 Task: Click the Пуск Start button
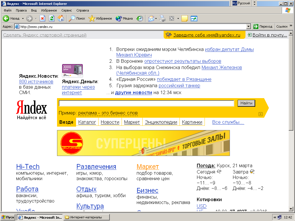click(8, 217)
